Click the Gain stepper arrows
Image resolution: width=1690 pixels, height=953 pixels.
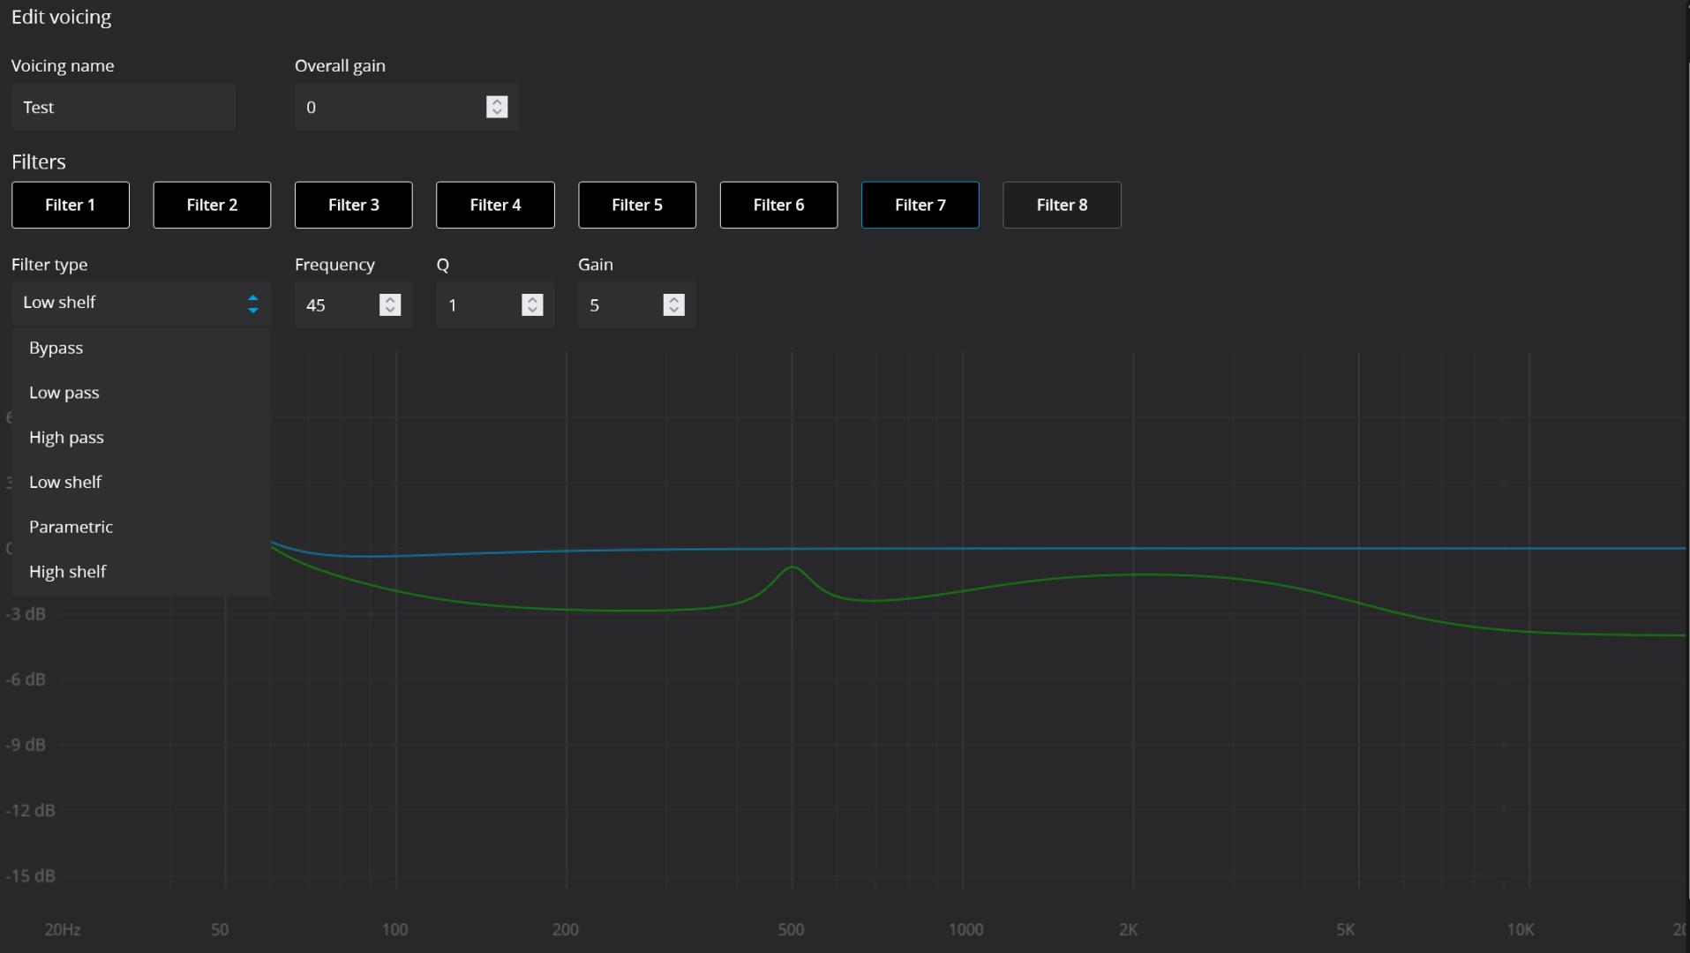point(673,304)
